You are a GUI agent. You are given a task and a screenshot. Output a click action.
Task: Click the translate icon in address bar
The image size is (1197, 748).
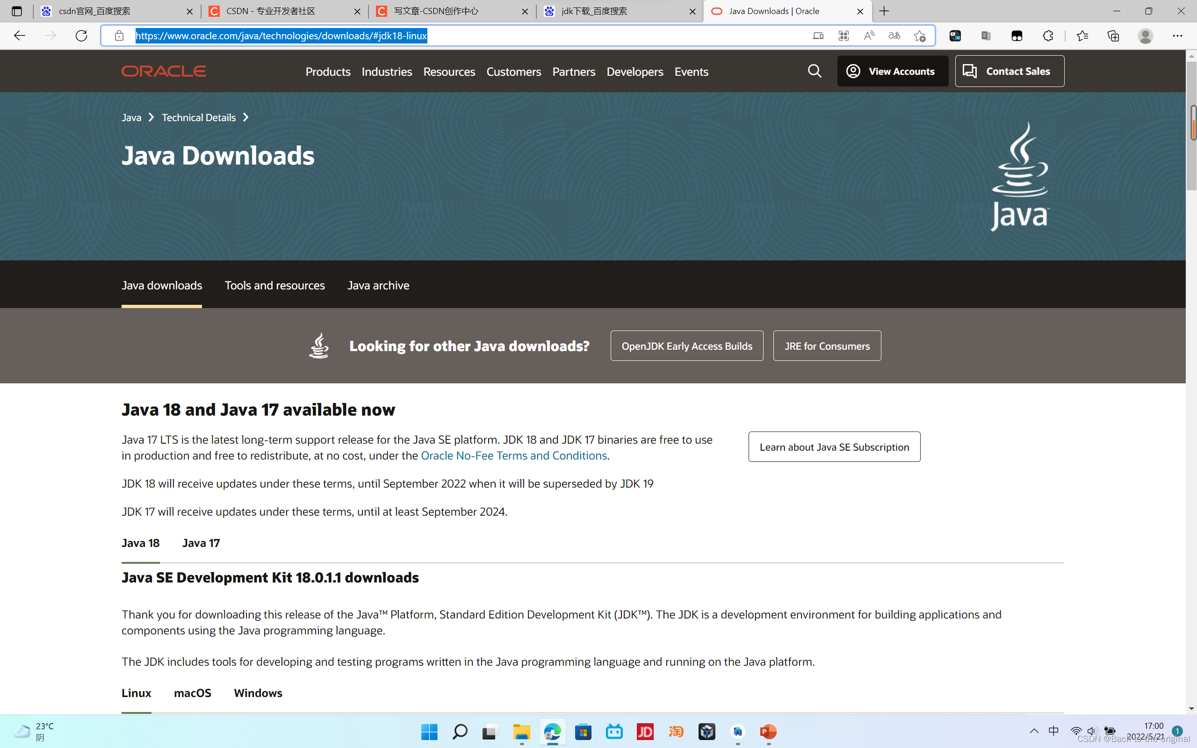click(x=894, y=36)
